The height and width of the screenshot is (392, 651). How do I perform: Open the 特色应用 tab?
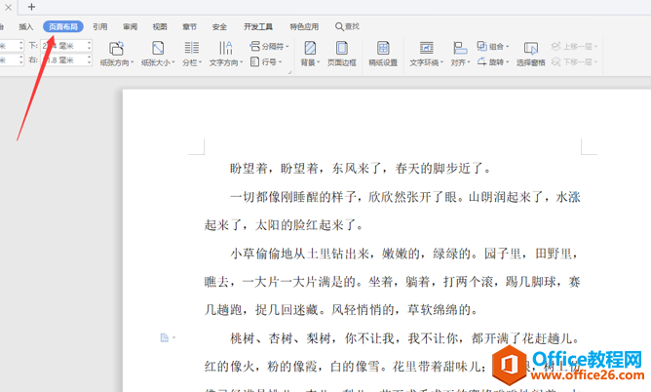coord(304,26)
